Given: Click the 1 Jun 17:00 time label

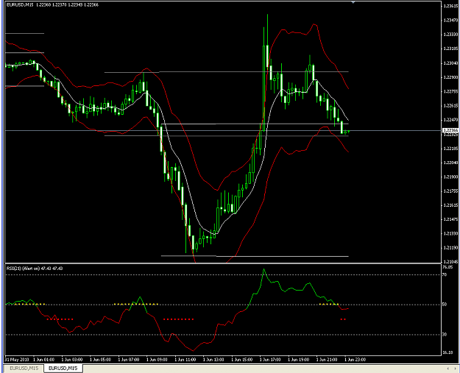Looking at the screenshot, I should pos(271,360).
